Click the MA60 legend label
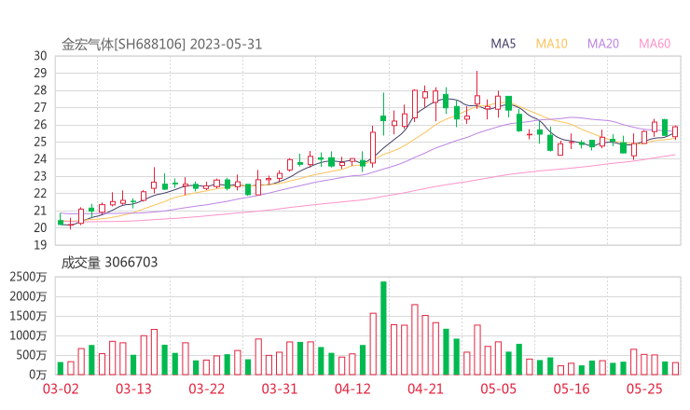Viewport: 690px width, 410px height. [655, 44]
